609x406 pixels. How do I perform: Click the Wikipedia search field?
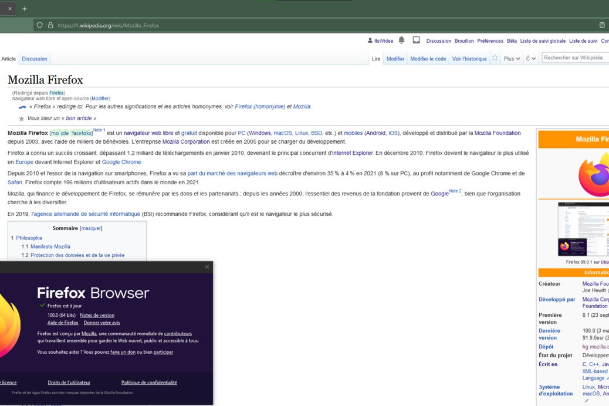[576, 57]
